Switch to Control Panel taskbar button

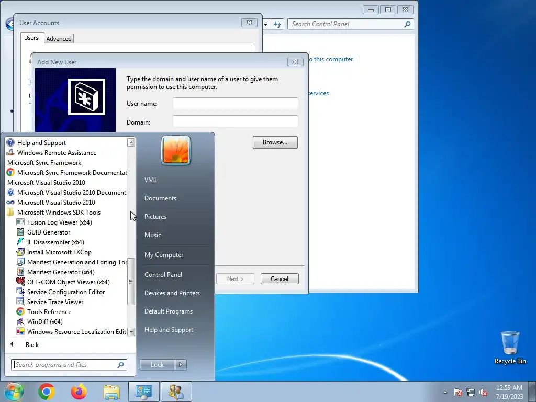(143, 392)
